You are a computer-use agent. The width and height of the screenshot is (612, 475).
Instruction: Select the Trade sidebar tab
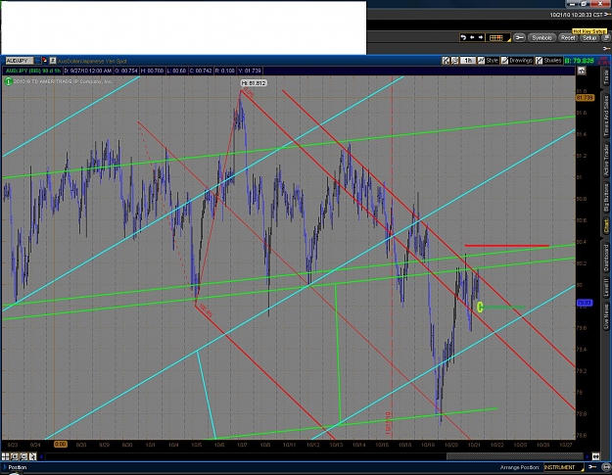click(x=606, y=77)
